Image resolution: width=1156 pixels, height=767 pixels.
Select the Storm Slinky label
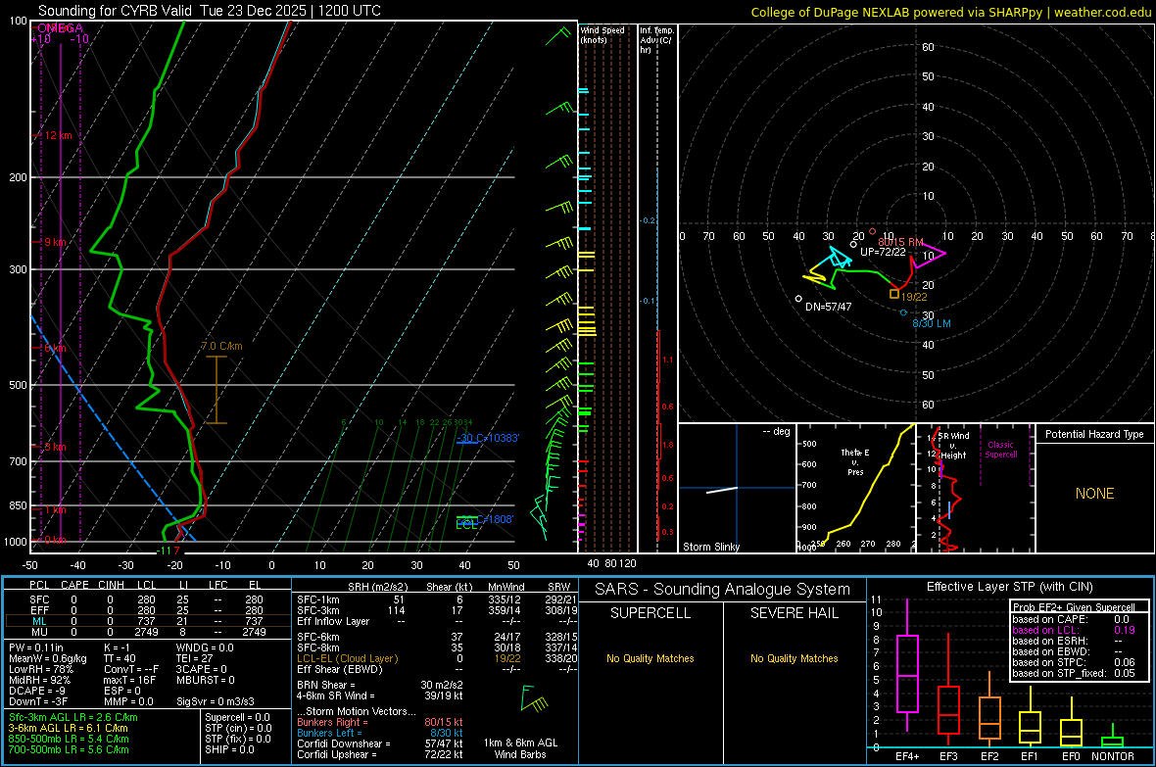coord(710,547)
